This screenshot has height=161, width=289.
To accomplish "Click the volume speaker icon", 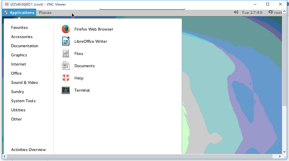I will tap(236, 12).
